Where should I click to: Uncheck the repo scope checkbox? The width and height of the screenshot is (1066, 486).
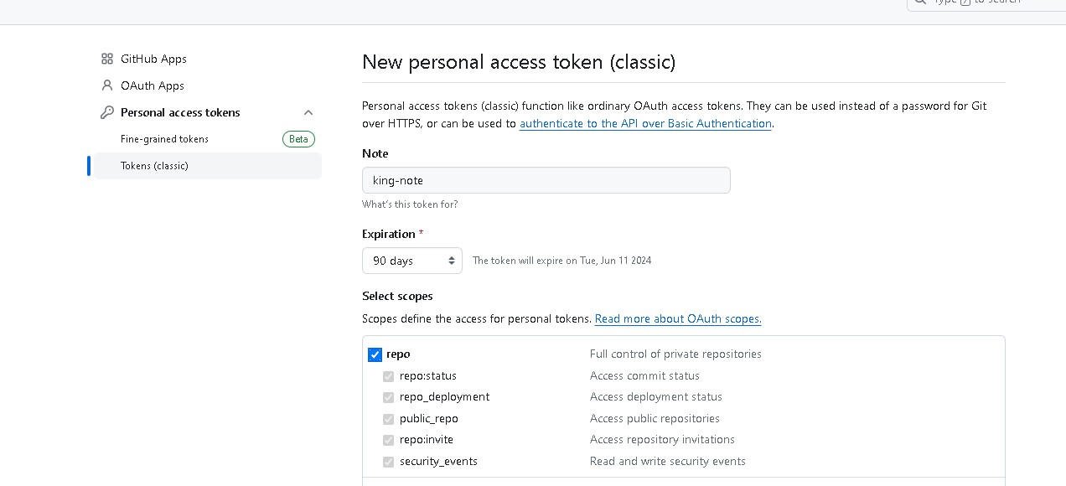coord(375,354)
